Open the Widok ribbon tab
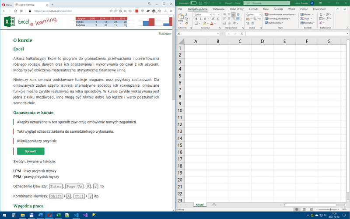The height and width of the screenshot is (219, 350). click(291, 9)
